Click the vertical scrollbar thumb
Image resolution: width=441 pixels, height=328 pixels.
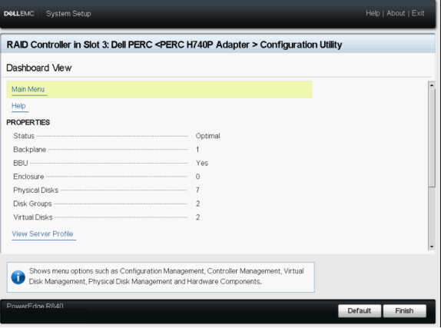tap(432, 137)
